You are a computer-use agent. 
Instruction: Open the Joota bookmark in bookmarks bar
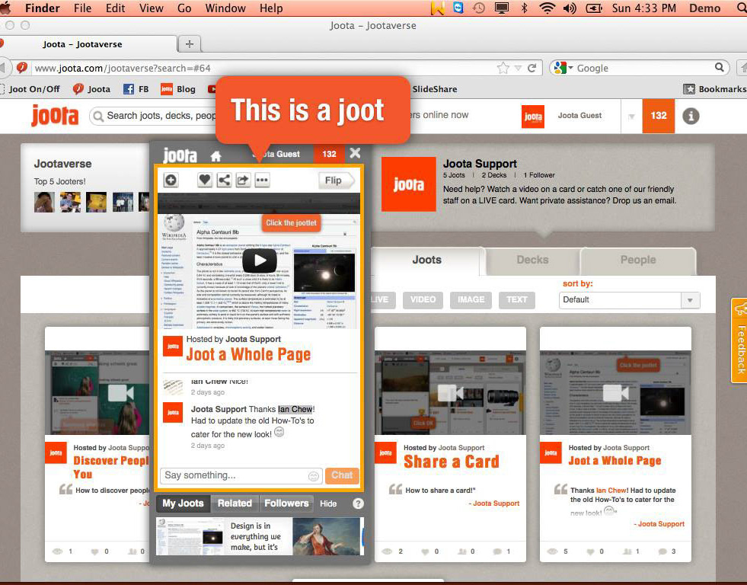coord(91,89)
